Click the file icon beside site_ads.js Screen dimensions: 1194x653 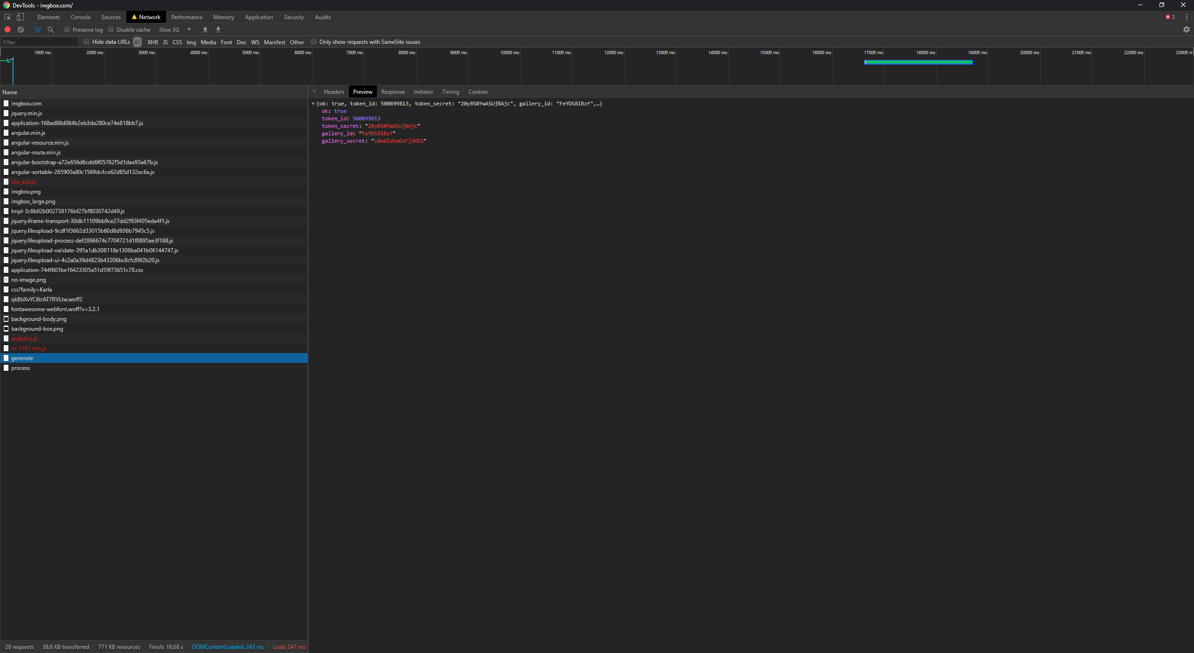[x=6, y=182]
